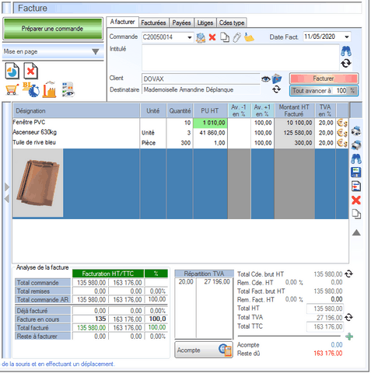Open the blue client folder icon
Viewport: 371px width, 373px height.
tap(277, 78)
